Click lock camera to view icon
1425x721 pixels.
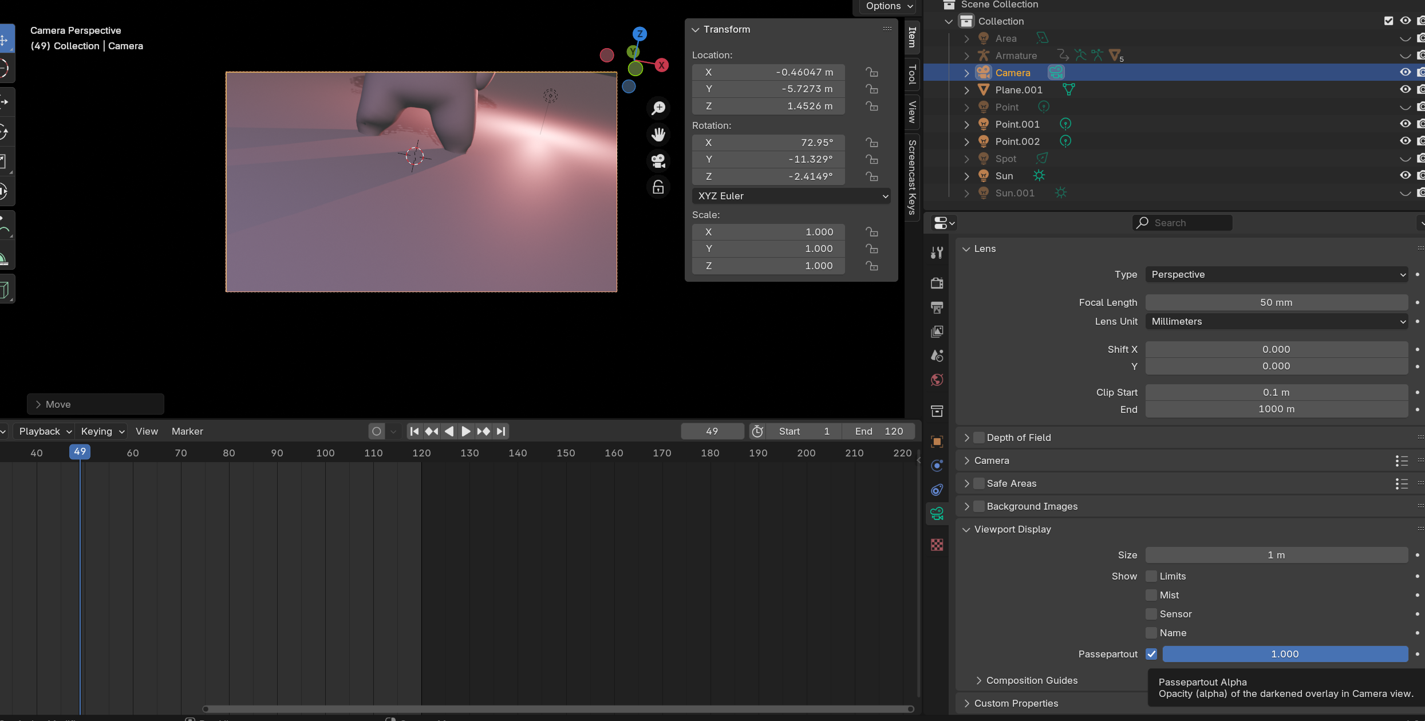[x=658, y=187]
